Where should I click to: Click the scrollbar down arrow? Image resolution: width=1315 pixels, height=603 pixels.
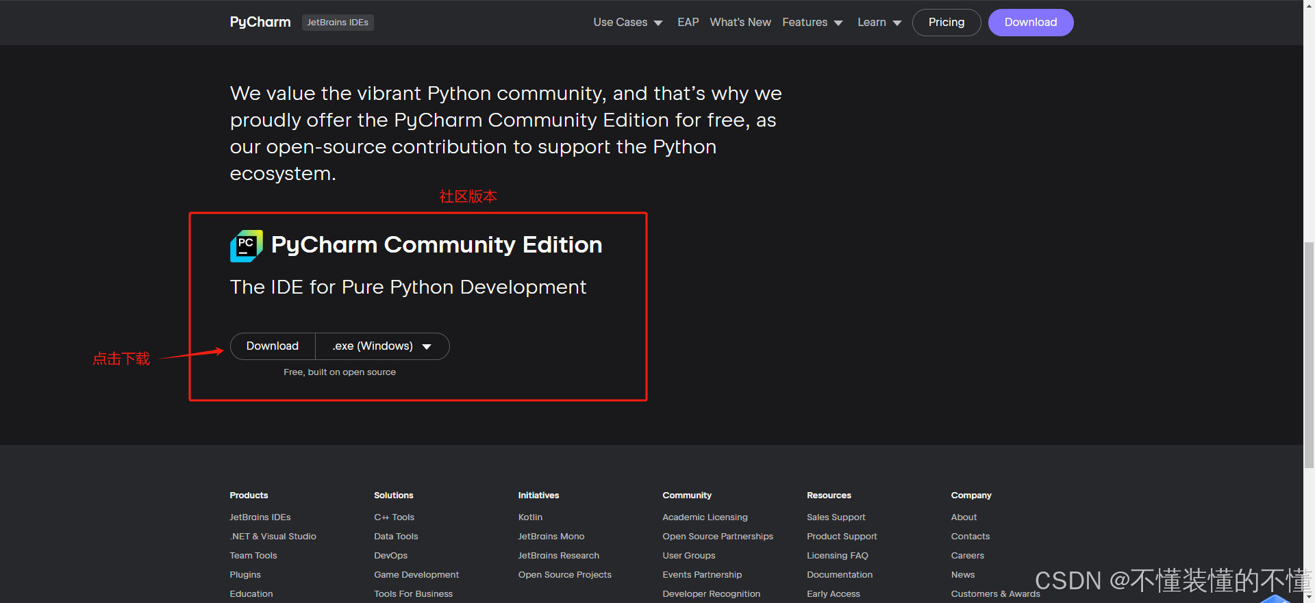pyautogui.click(x=1309, y=597)
